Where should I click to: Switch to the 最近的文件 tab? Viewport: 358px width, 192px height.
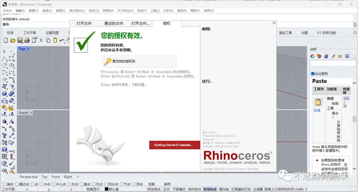tap(114, 24)
